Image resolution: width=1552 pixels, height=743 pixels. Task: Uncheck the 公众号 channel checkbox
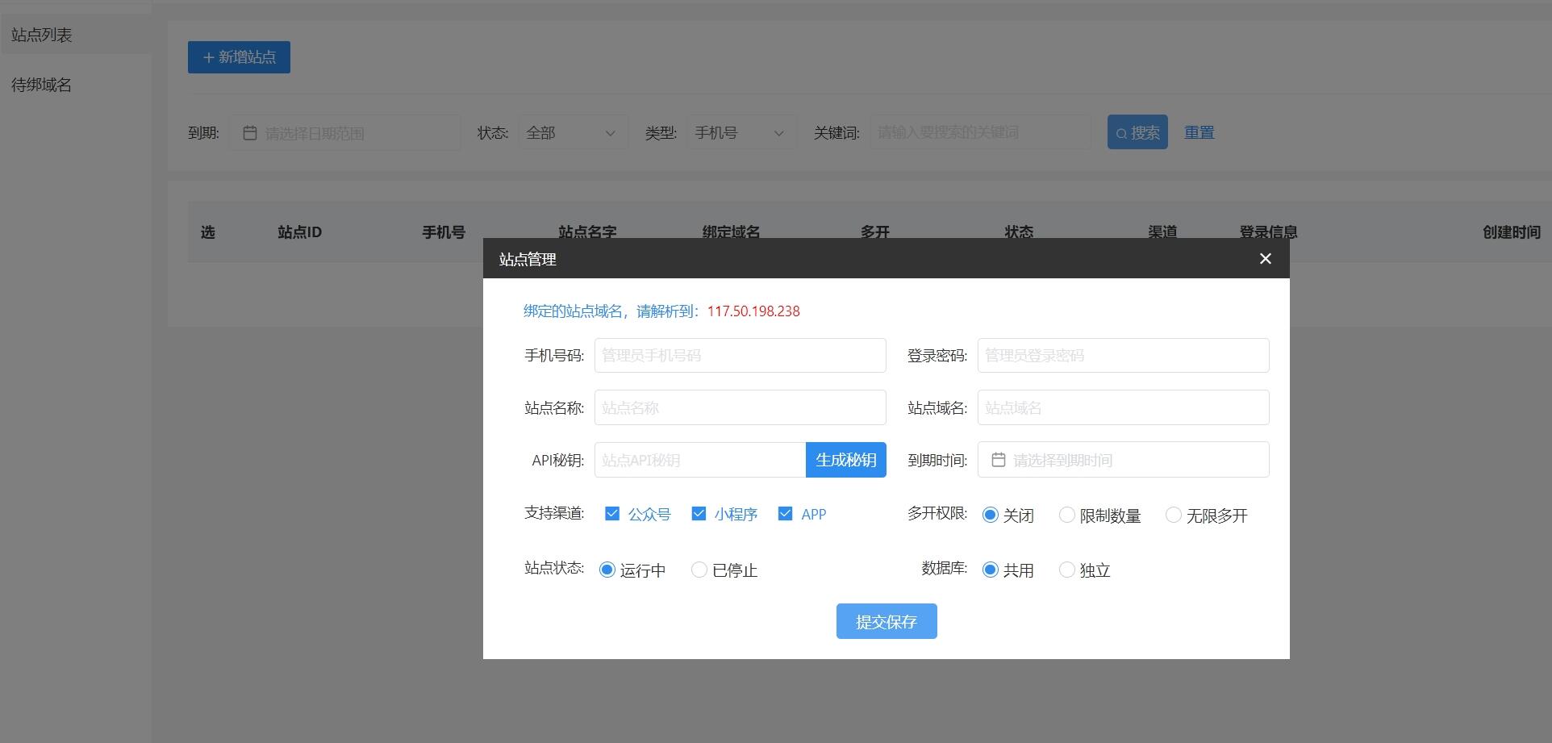pyautogui.click(x=612, y=513)
